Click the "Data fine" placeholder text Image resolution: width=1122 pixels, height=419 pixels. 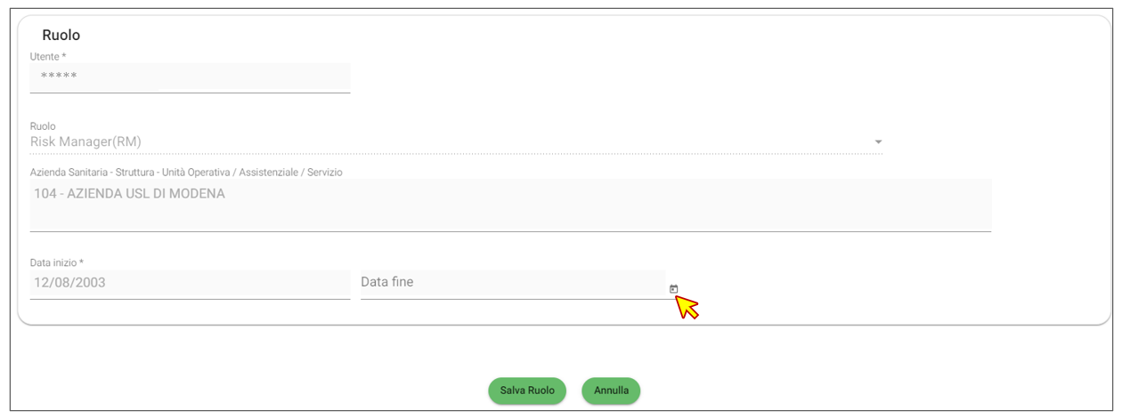pos(386,282)
